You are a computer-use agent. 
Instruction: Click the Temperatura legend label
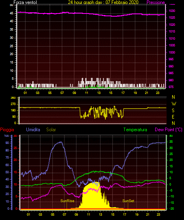point(135,130)
